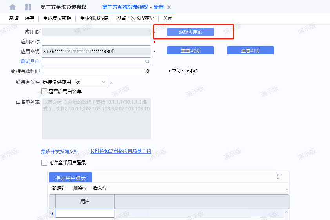330x220 pixels.
Task: Select the 指定用户登录 tab
Action: click(x=70, y=178)
